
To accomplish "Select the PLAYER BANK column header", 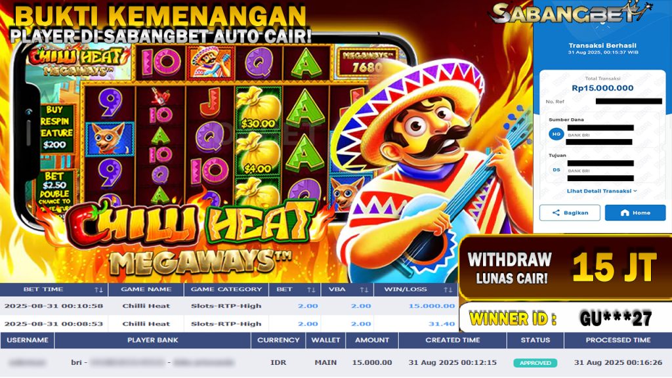I will [152, 340].
